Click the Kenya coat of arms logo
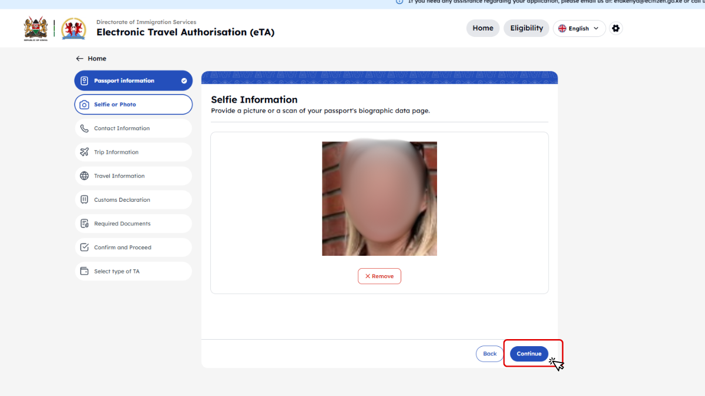The width and height of the screenshot is (705, 396). coord(35,28)
